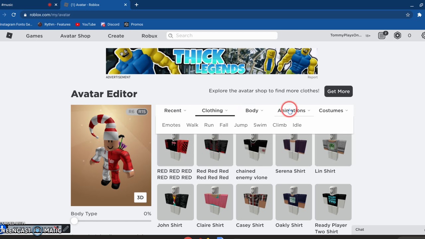Select the Ready Player Two Shirt thumbnail
The width and height of the screenshot is (425, 239).
pos(333,202)
